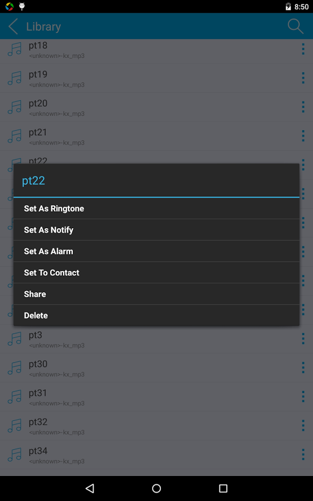Share the pt22 track

pyautogui.click(x=156, y=294)
